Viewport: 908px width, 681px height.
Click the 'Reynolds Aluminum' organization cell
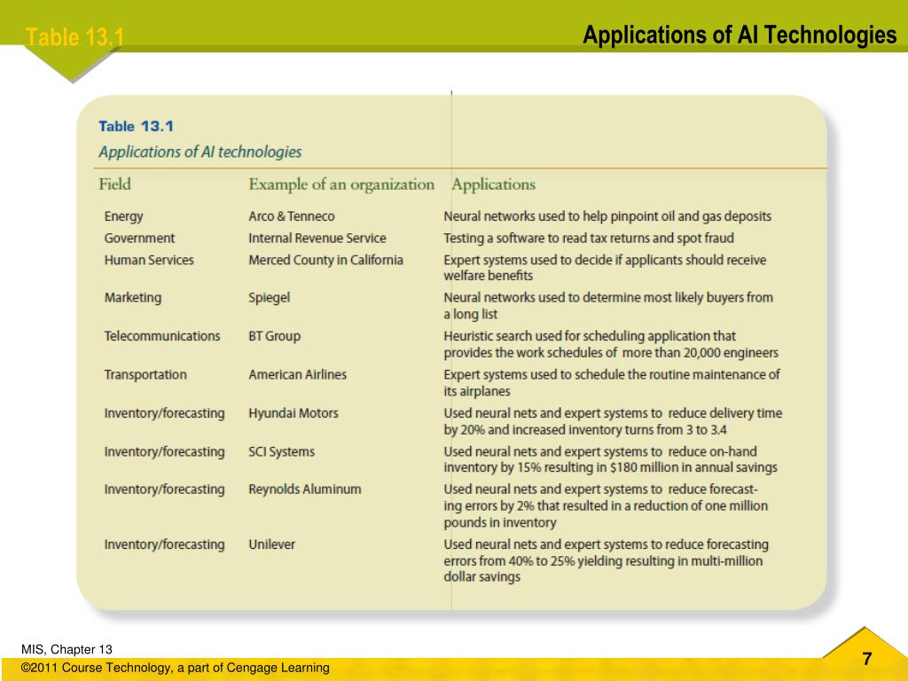tap(305, 489)
